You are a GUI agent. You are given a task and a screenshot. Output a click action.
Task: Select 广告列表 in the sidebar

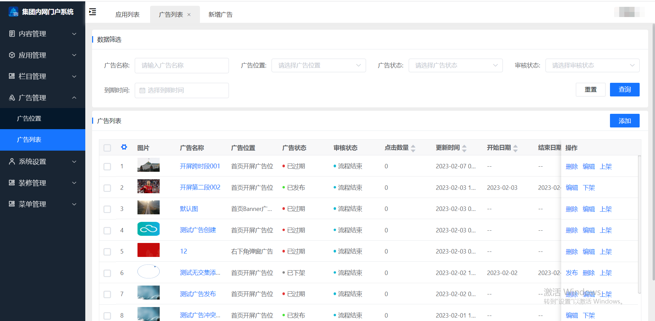[43, 140]
